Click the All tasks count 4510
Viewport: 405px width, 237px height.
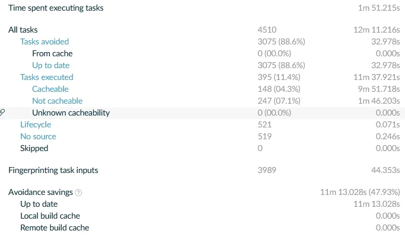(x=267, y=30)
